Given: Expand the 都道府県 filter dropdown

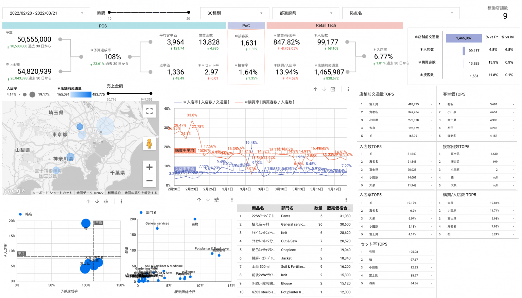Looking at the screenshot, I should tap(306, 13).
